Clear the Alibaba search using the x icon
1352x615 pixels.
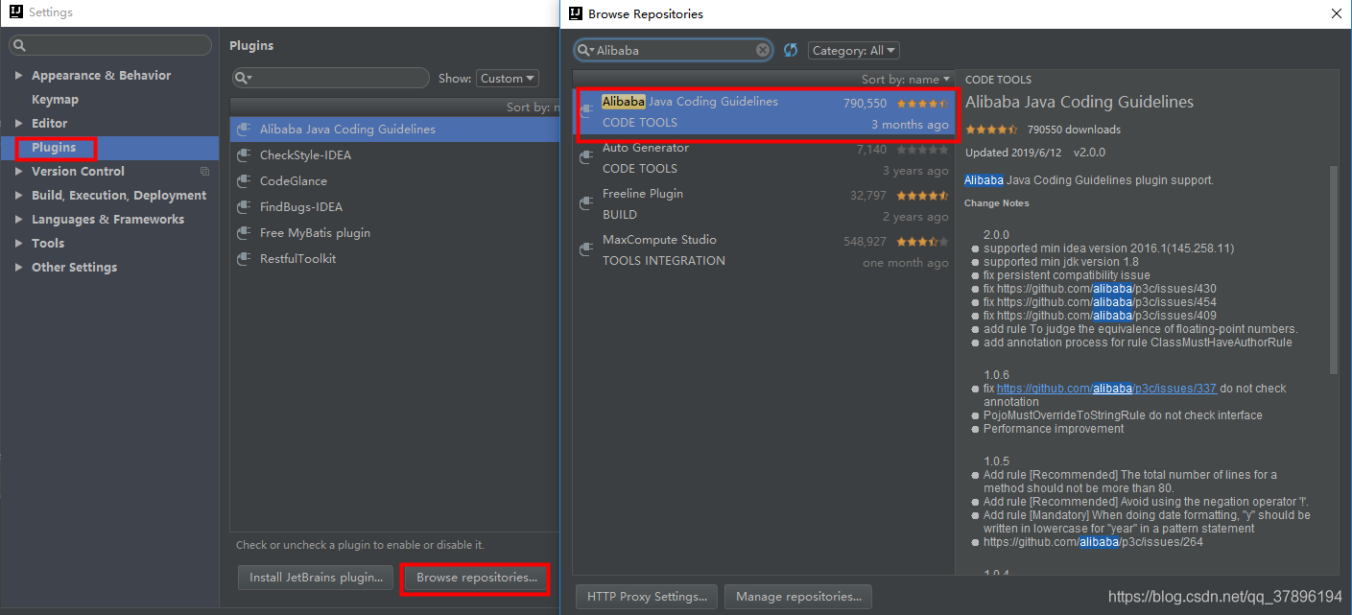[761, 49]
